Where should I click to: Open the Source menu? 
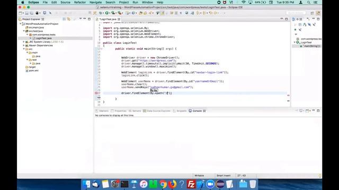[x=65, y=2]
